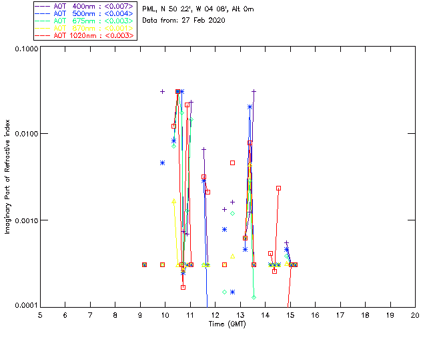Click the blue asterisk just below 0.01 near 10 GMT
This screenshot has height=341, width=427.
[162, 163]
